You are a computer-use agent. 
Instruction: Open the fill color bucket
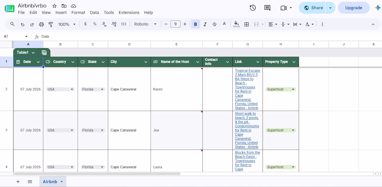pos(236,24)
